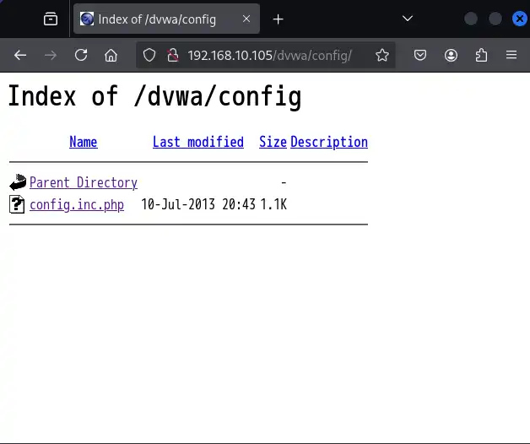The image size is (530, 444).
Task: Open the Parent Directory link
Action: pos(84,182)
